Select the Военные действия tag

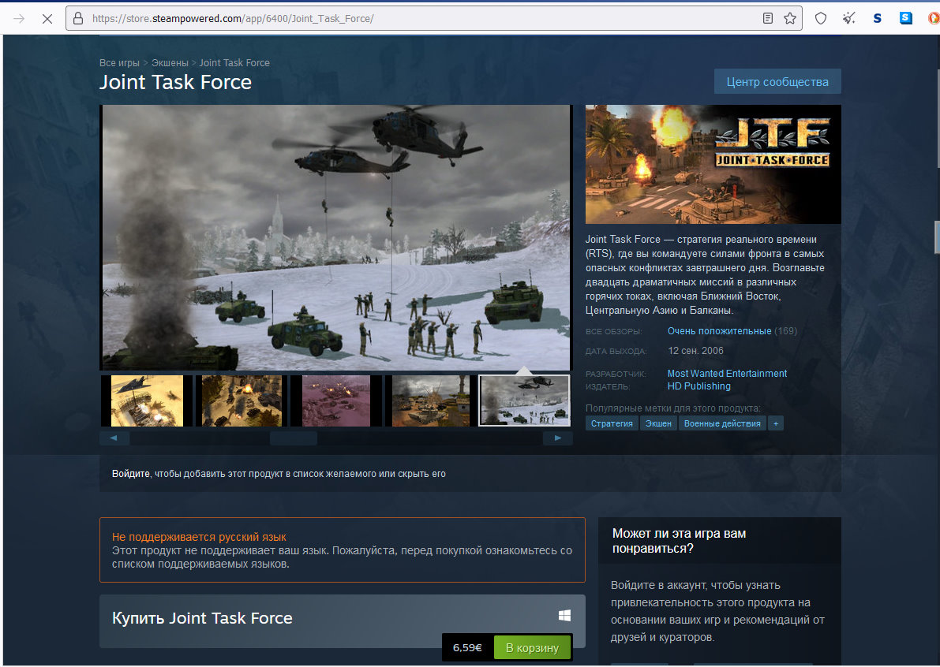pos(722,423)
